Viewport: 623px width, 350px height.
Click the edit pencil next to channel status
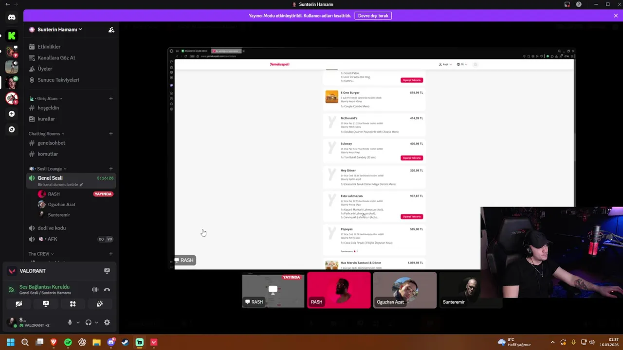pos(81,185)
